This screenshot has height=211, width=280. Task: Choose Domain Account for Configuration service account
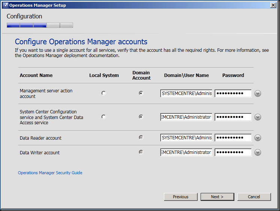[x=141, y=117]
